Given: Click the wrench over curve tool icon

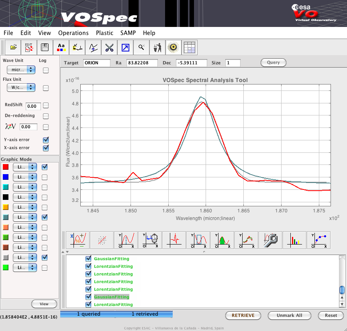Looking at the screenshot, I should click(x=271, y=240).
